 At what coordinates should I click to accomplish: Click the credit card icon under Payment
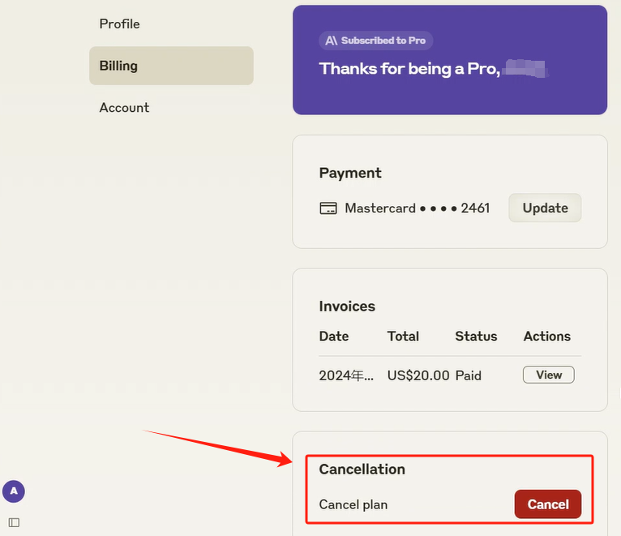click(x=328, y=208)
